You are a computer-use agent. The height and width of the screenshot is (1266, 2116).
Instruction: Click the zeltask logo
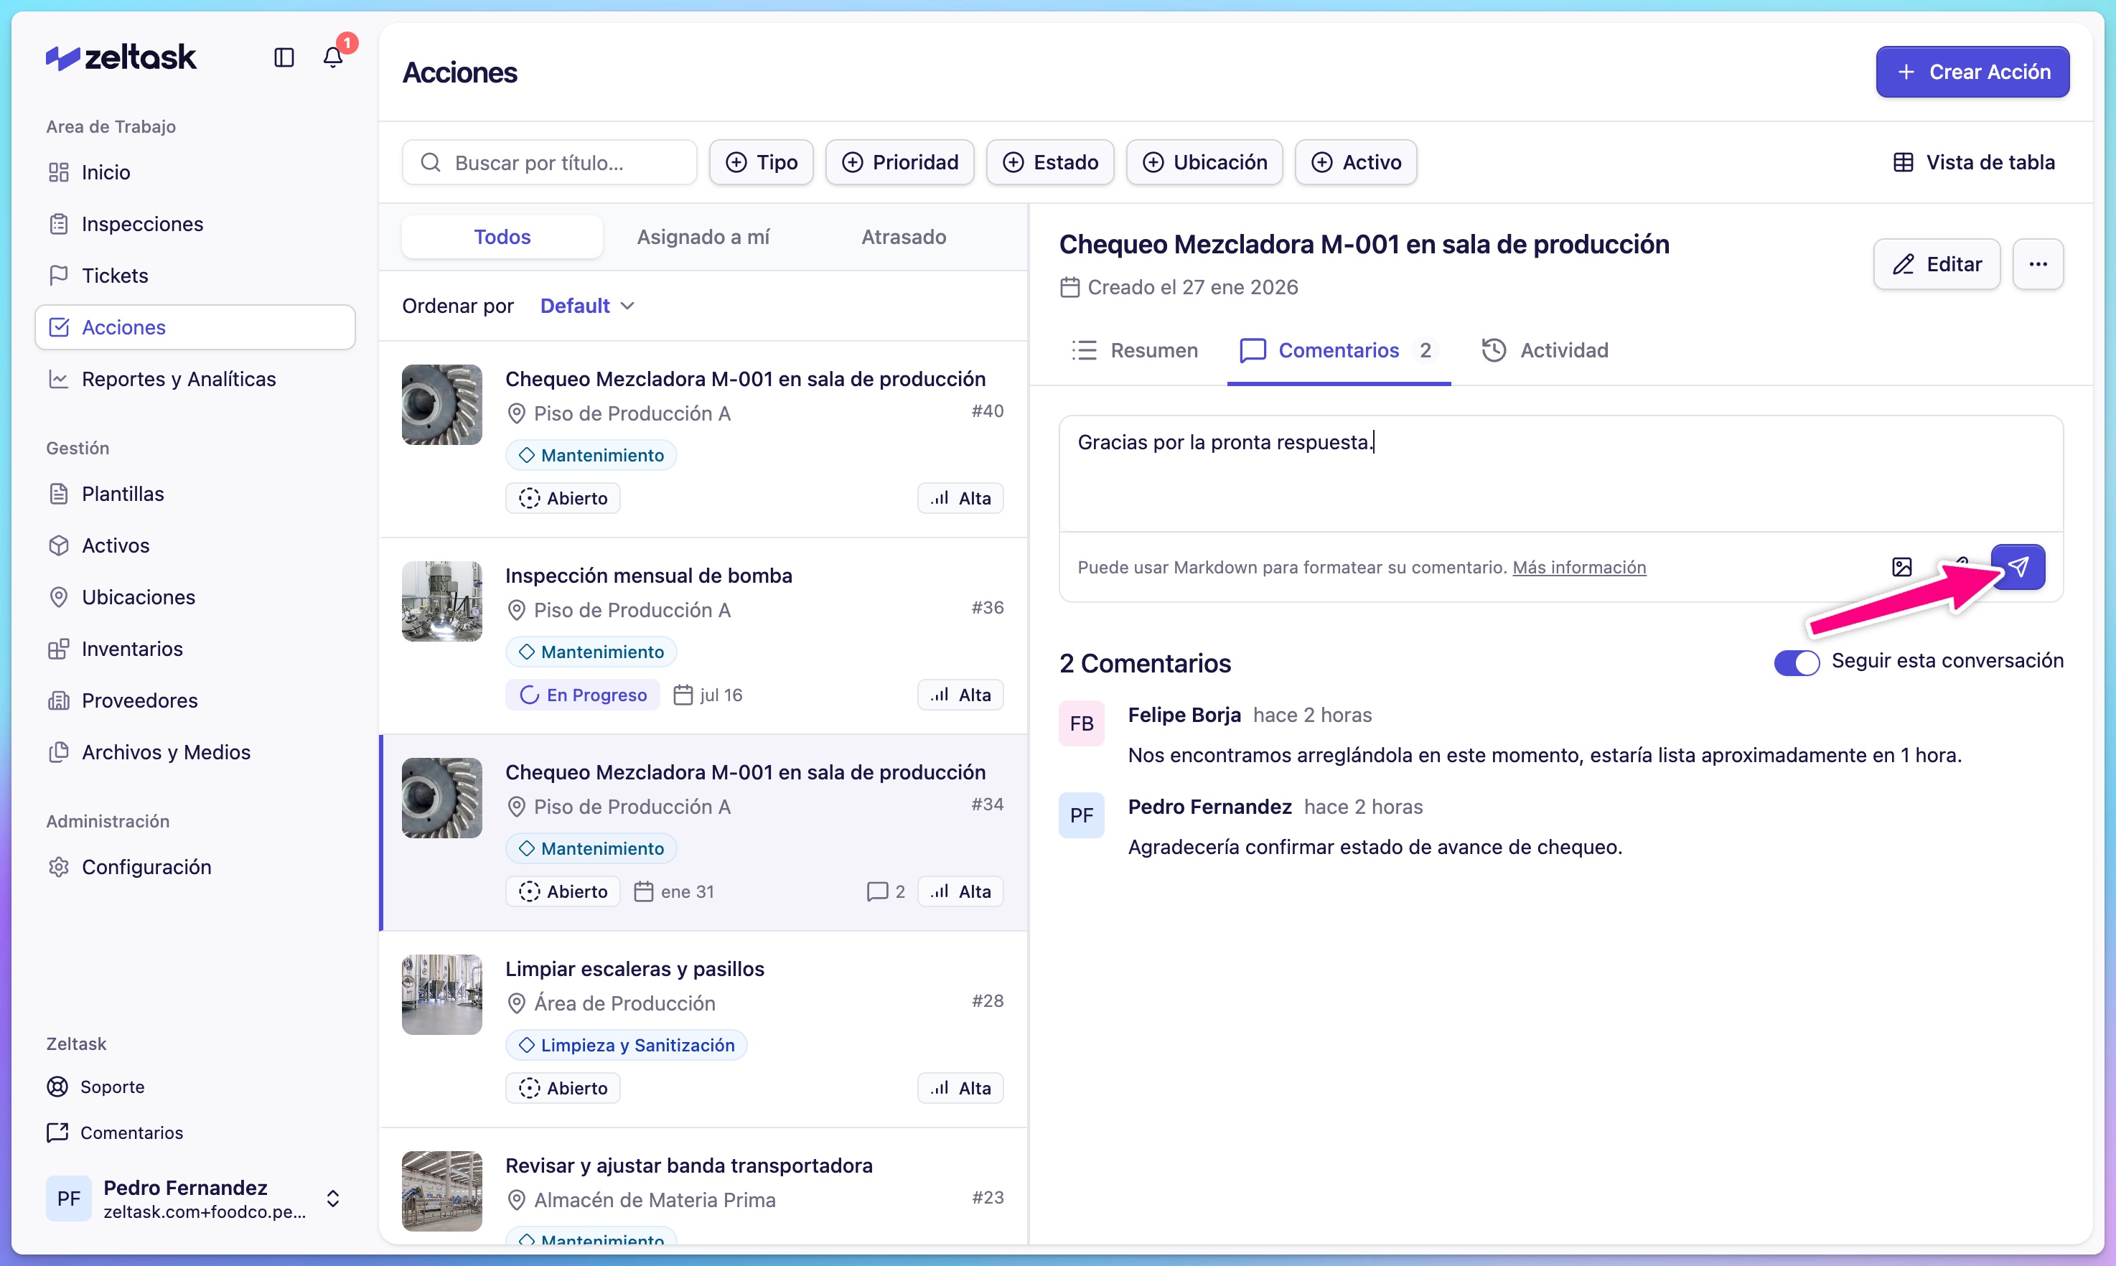click(121, 57)
